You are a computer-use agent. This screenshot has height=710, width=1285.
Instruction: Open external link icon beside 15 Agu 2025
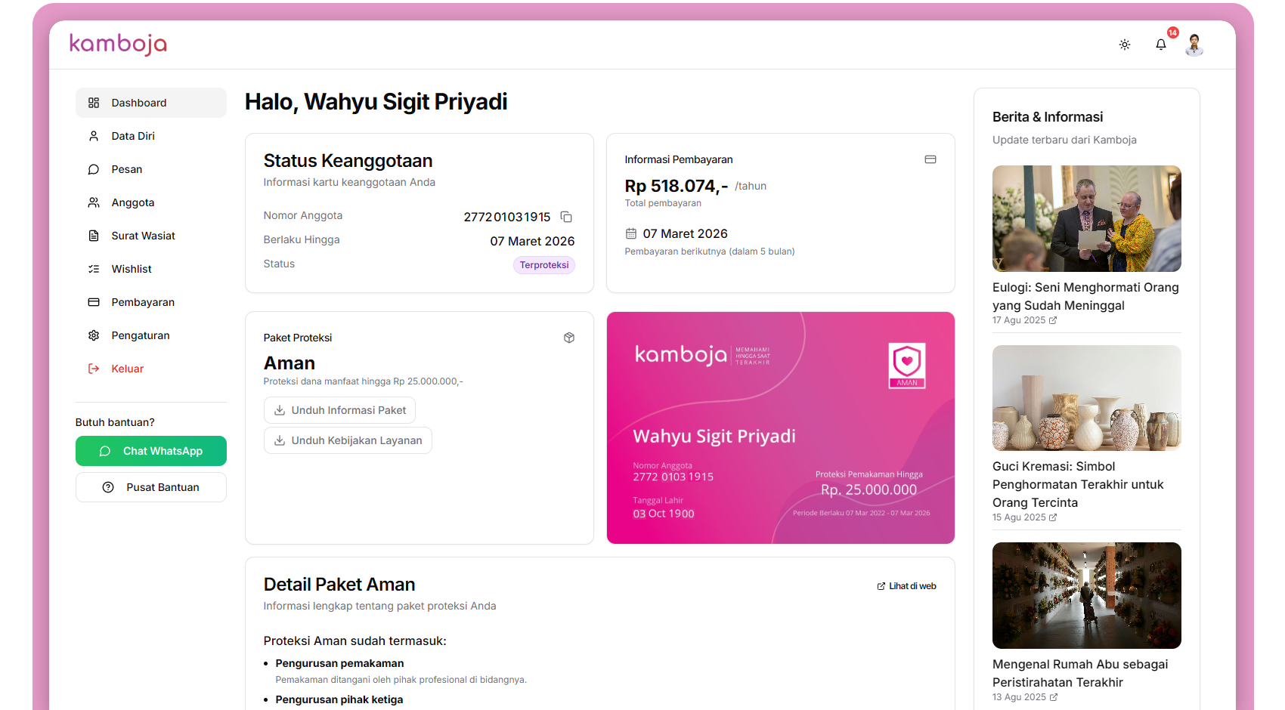pos(1053,517)
